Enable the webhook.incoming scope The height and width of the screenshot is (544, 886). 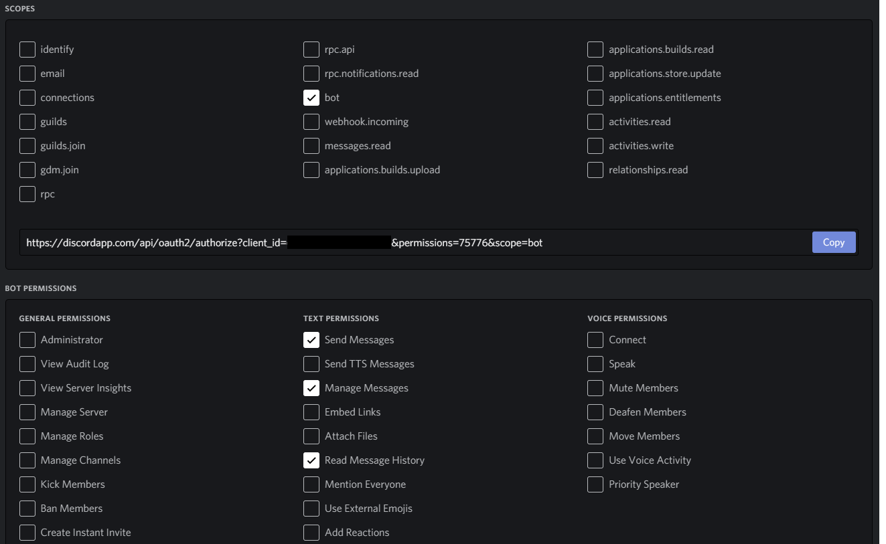coord(311,121)
